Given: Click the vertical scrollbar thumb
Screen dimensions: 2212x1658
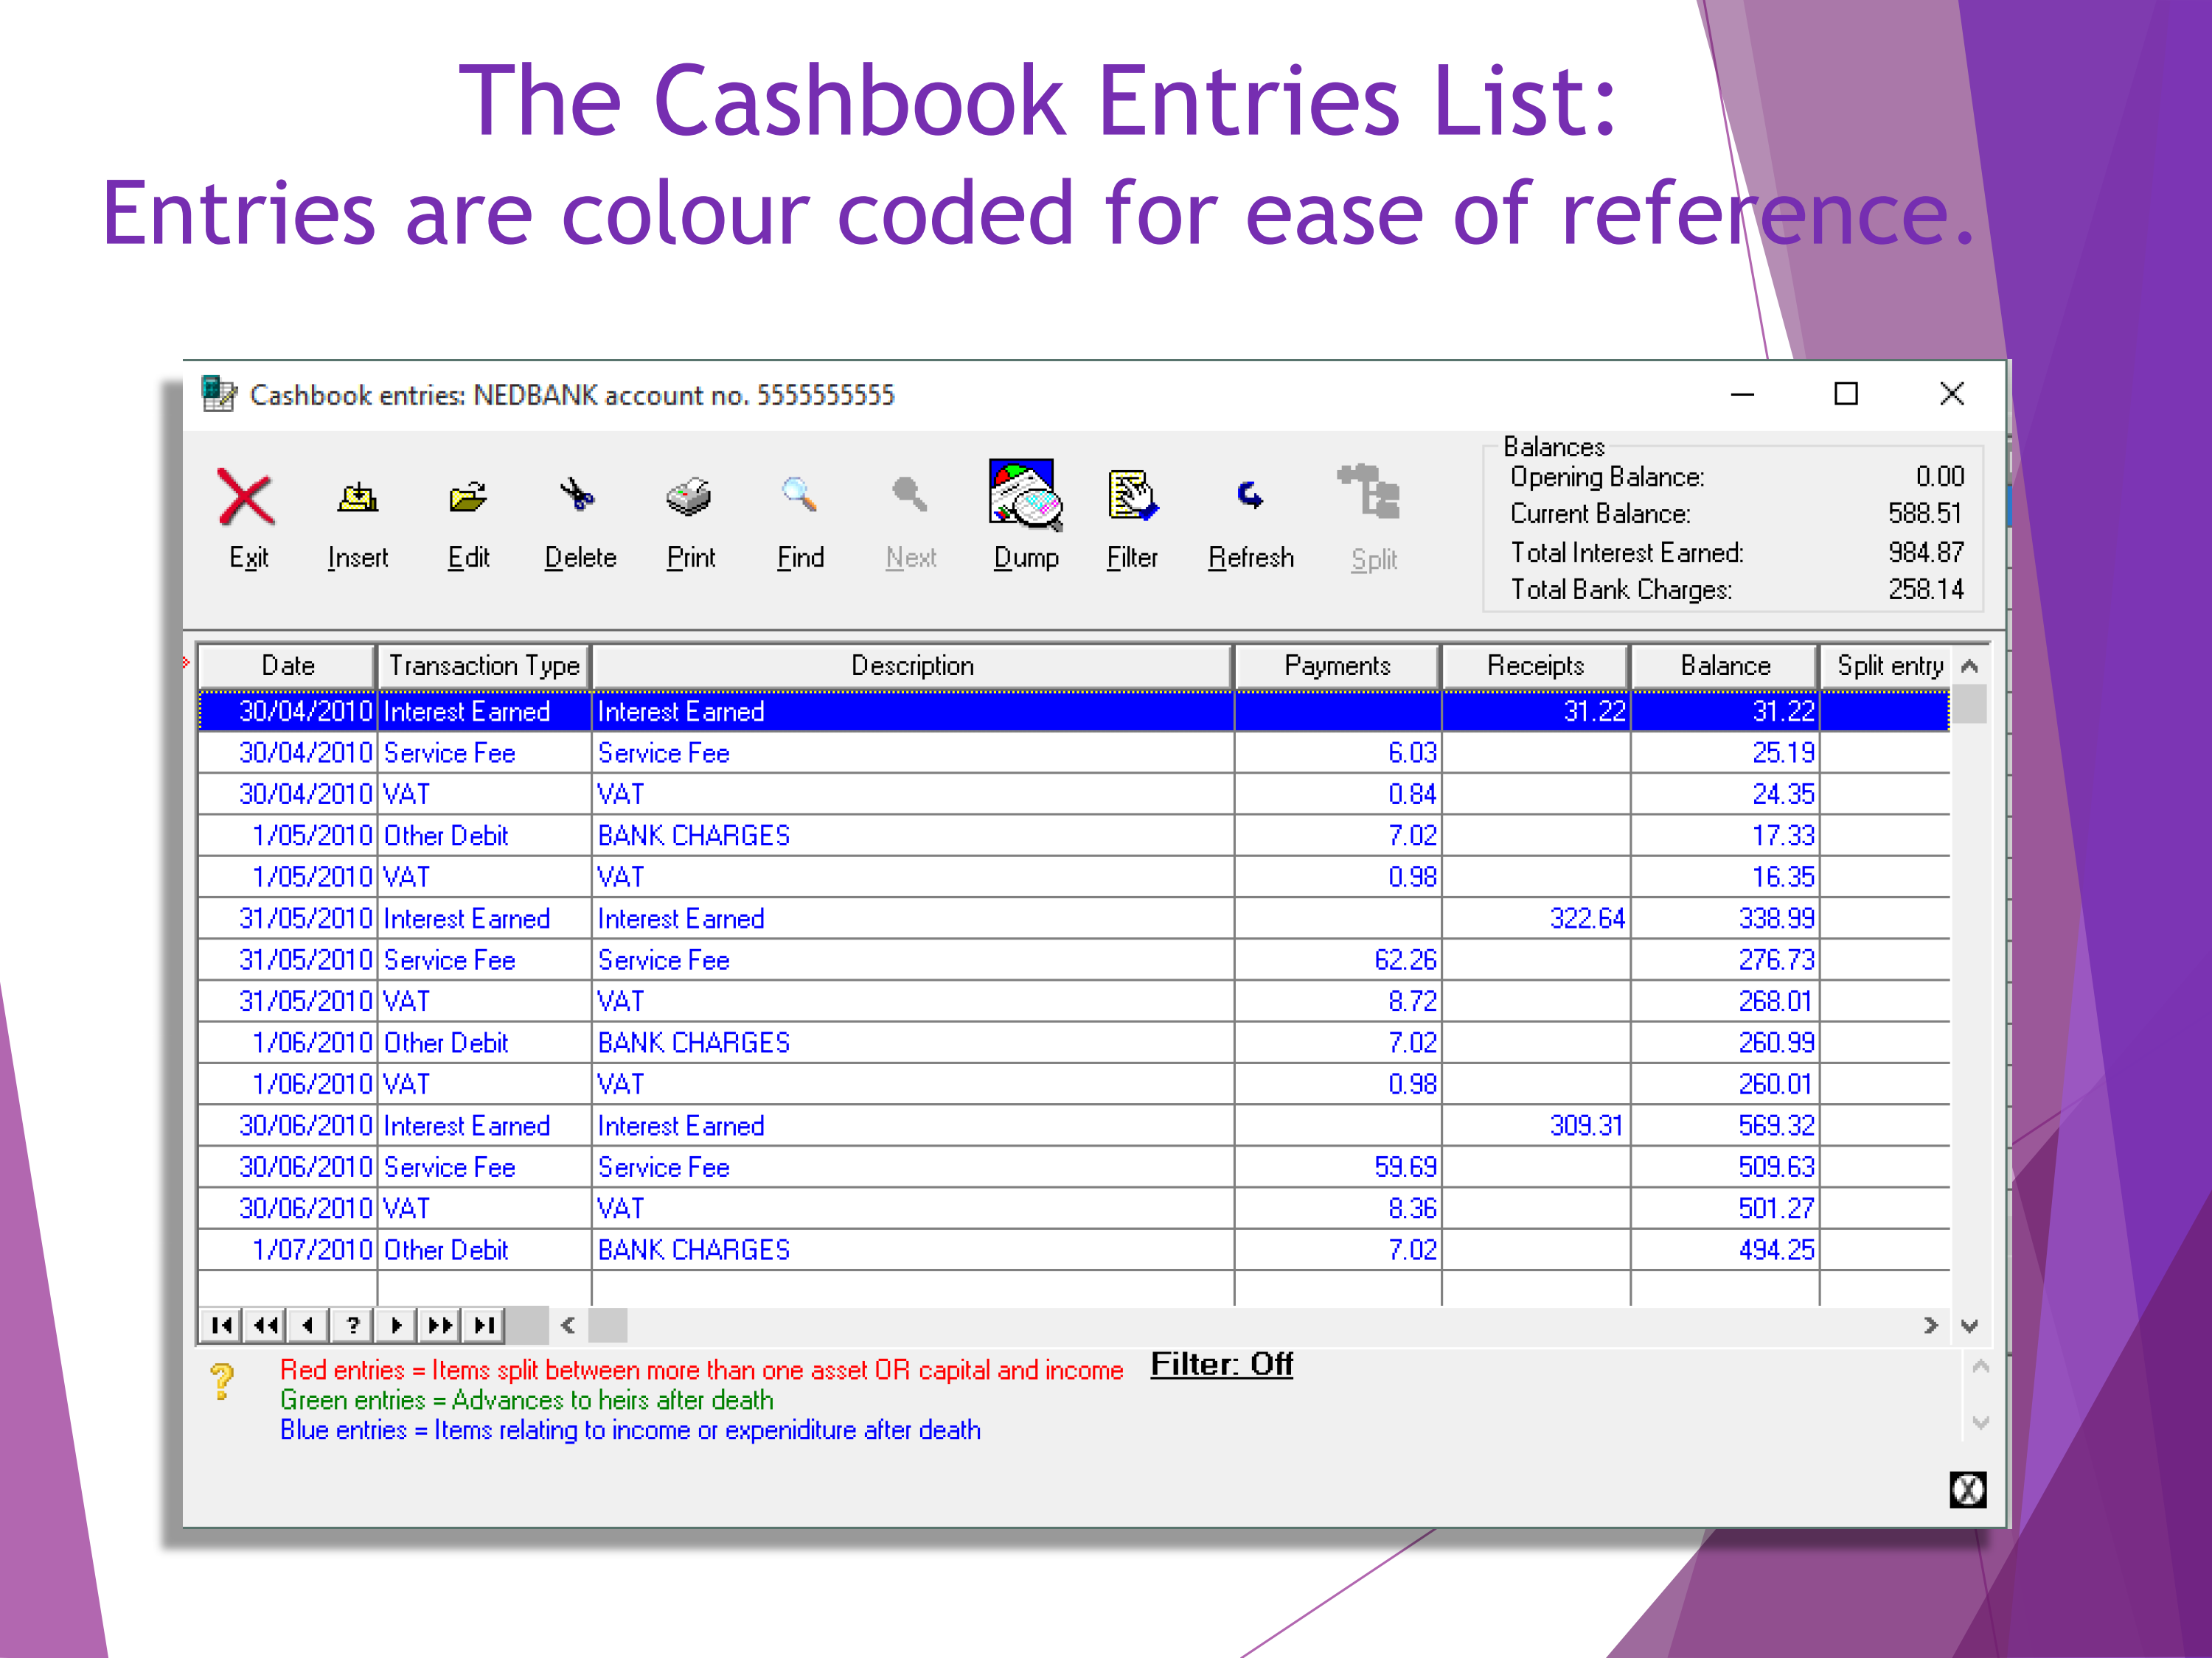Looking at the screenshot, I should [1970, 704].
